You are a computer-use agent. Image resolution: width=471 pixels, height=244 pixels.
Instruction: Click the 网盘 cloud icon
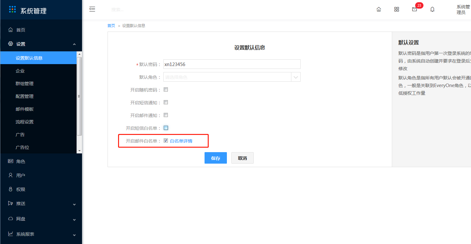click(11, 218)
